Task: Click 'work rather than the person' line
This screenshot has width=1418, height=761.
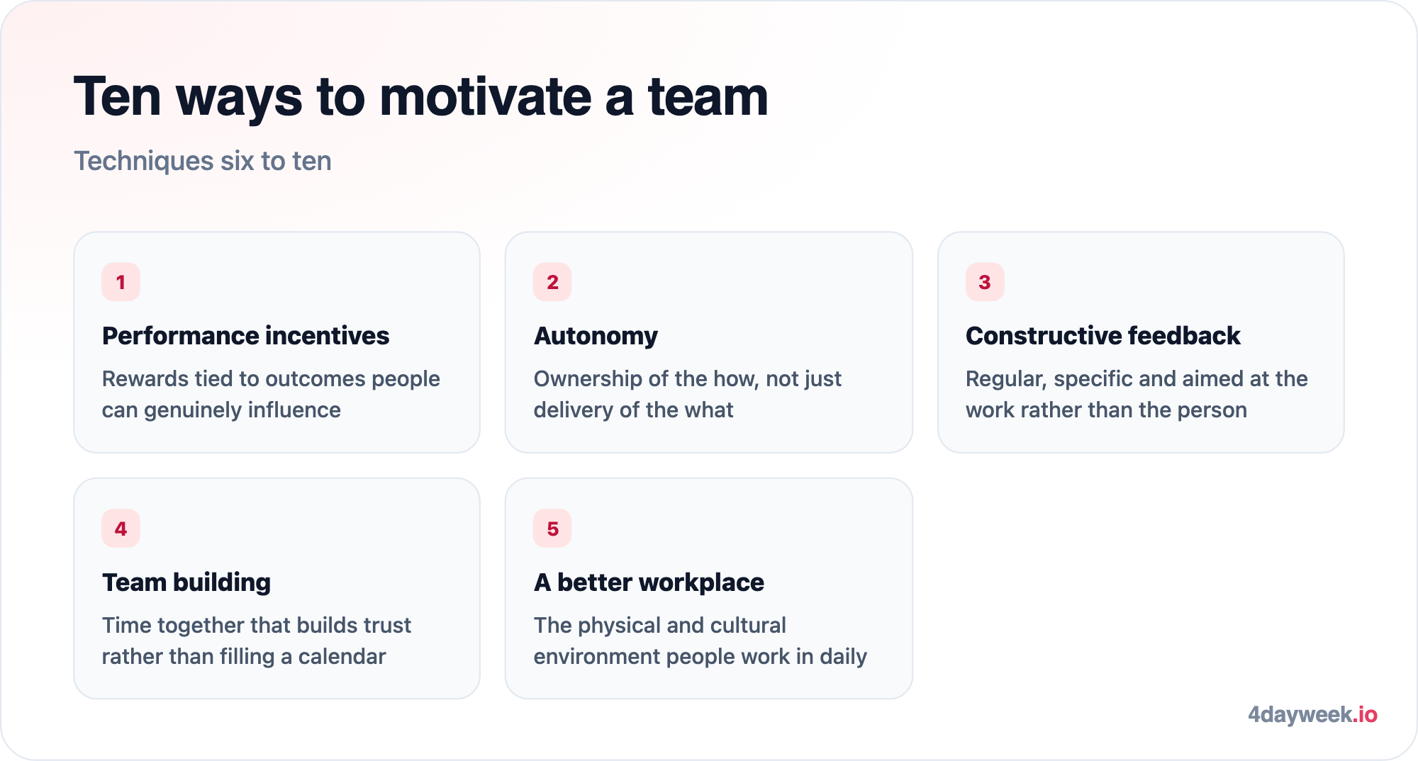Action: (1106, 410)
